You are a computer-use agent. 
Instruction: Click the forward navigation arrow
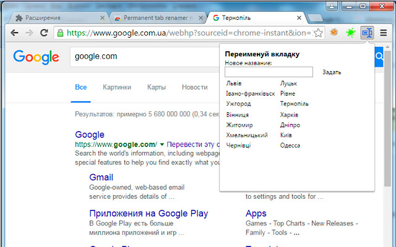point(29,33)
